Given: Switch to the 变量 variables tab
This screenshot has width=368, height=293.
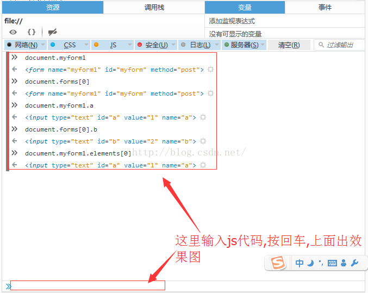Looking at the screenshot, I should (x=245, y=7).
